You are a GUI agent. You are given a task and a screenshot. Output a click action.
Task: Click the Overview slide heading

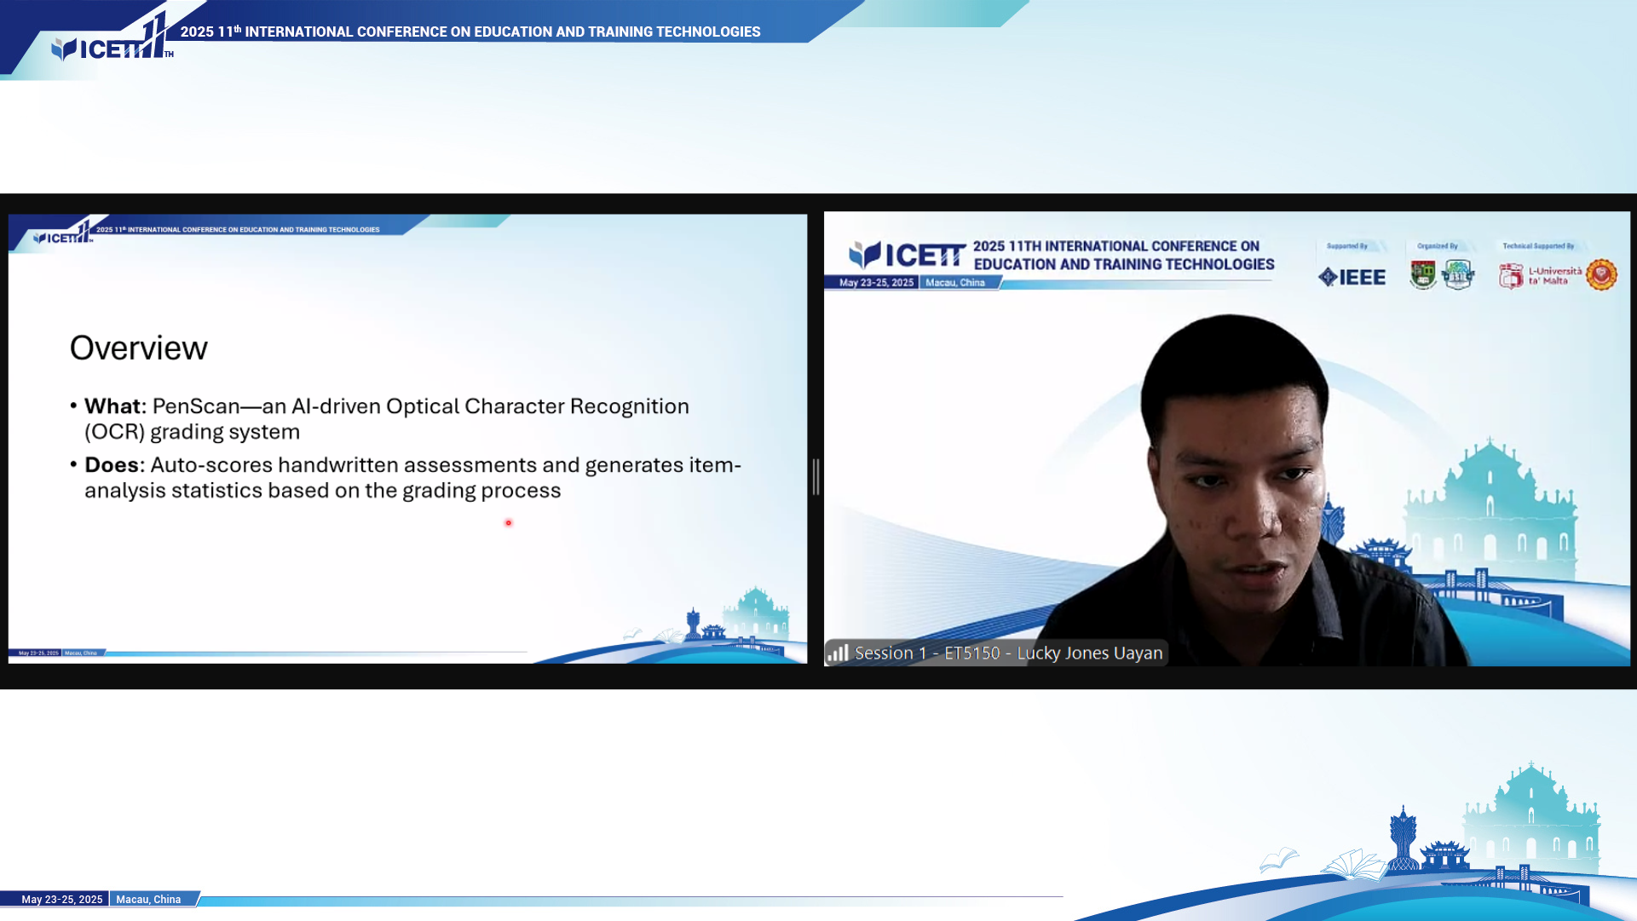click(x=138, y=348)
